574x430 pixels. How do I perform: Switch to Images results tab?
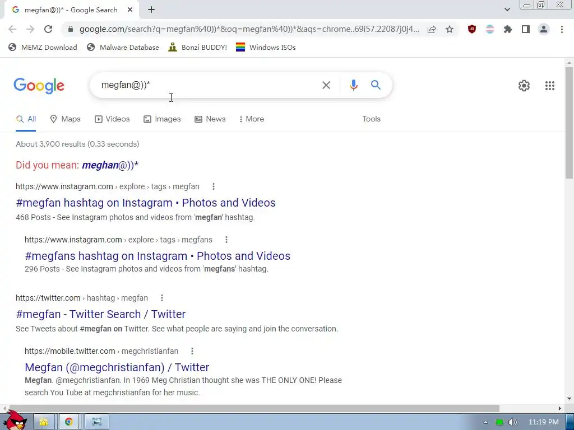pyautogui.click(x=162, y=119)
